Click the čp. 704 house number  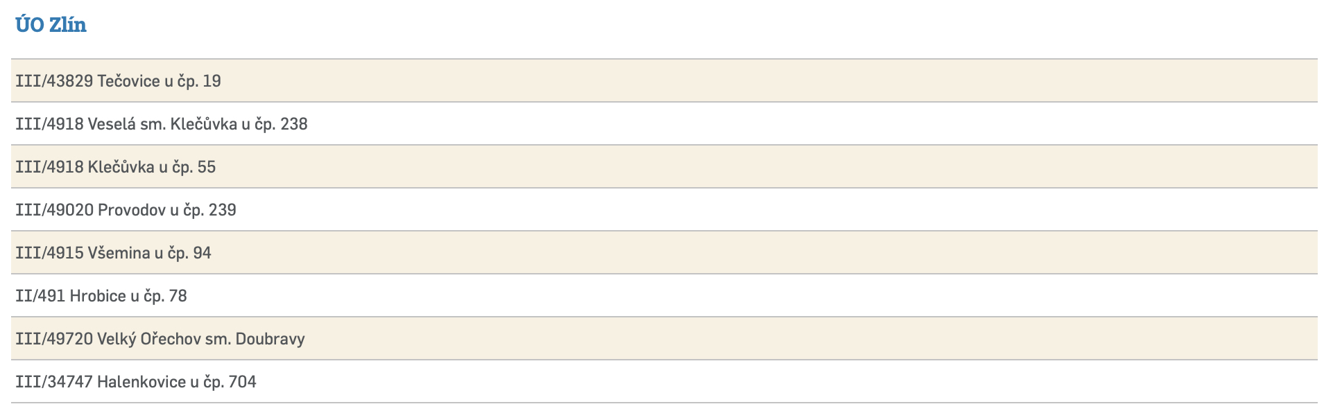(x=230, y=382)
